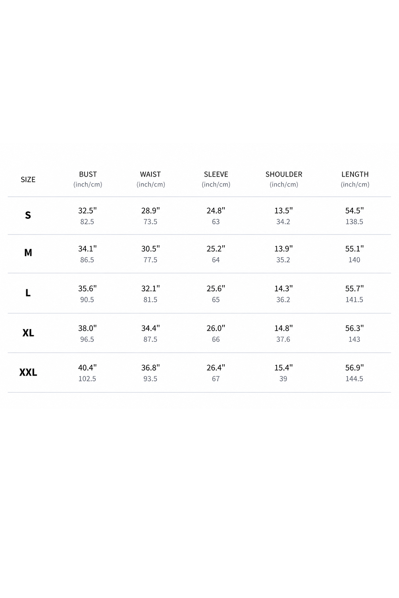Select the XL size row label
Viewport: 399px width, 598px height.
click(28, 333)
